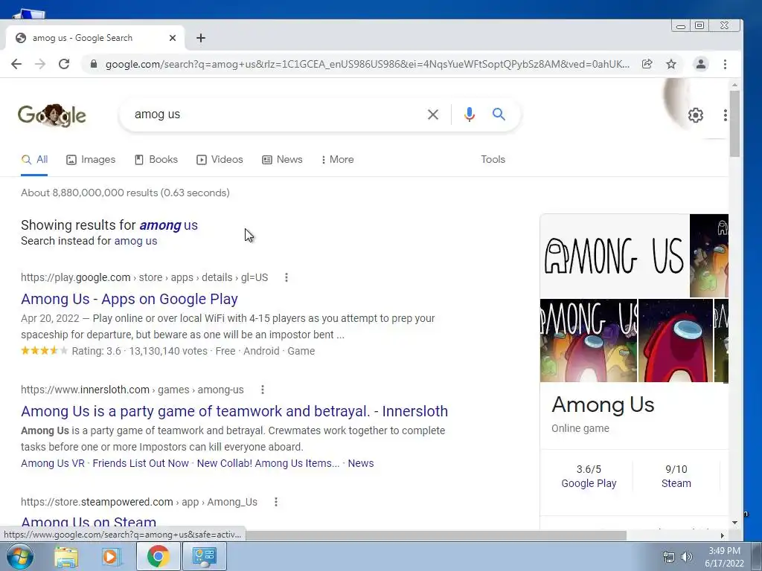Go back to the previous page

[16, 64]
